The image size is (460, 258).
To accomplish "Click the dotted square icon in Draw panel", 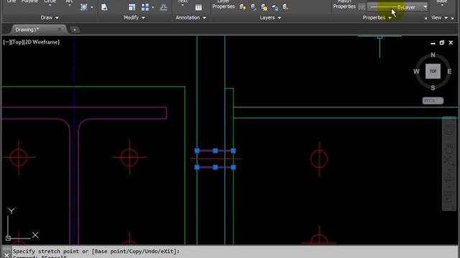I will point(84,7).
